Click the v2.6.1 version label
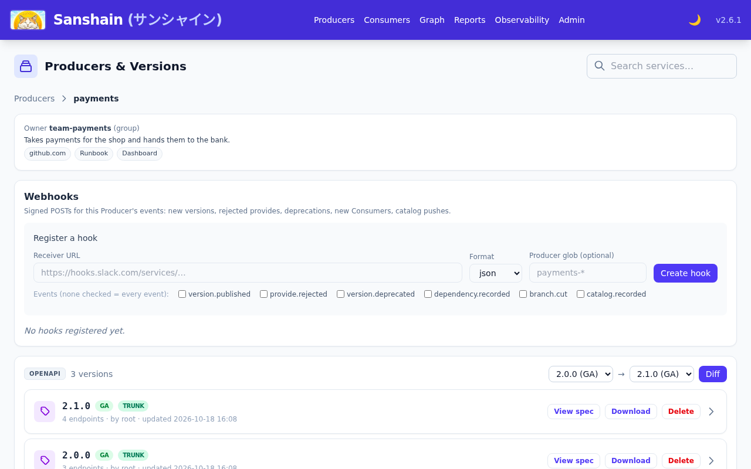The height and width of the screenshot is (469, 751). (729, 20)
